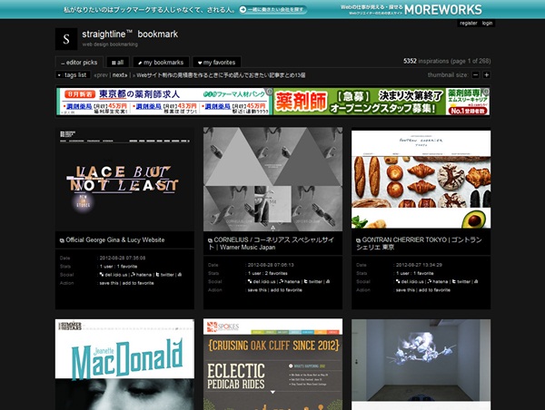The height and width of the screenshot is (410, 545).
Task: Click the login link
Action: (487, 24)
